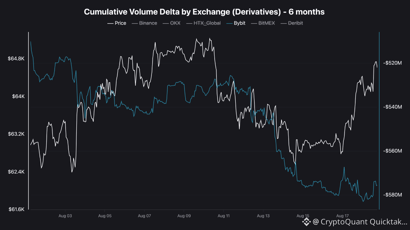410x230 pixels.
Task: Click the Aug 11 date label
Action: (224, 216)
